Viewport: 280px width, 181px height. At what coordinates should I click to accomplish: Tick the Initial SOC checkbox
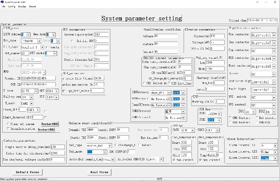72,41
